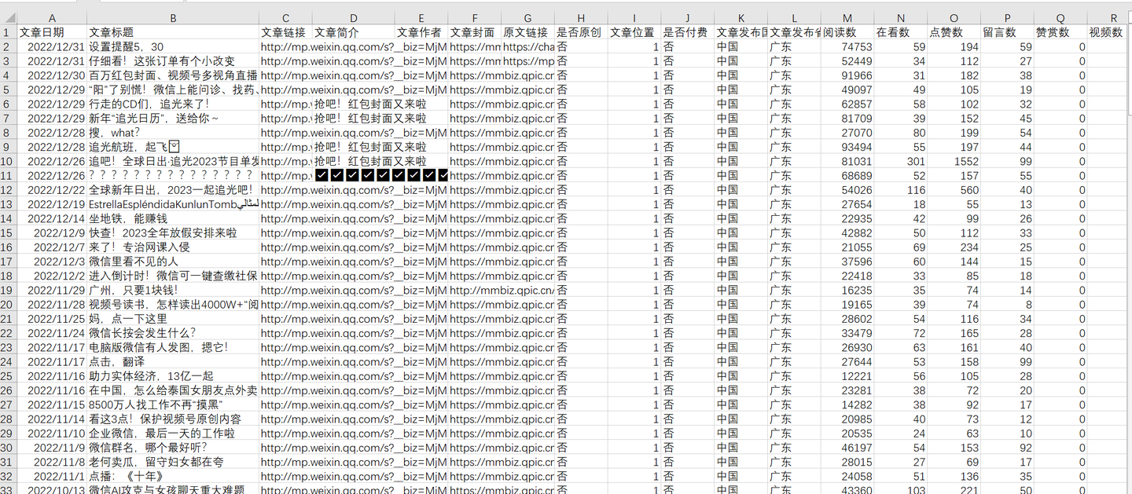Click header cell 原文链接
Viewport: 1132px width, 494px height.
tap(527, 32)
